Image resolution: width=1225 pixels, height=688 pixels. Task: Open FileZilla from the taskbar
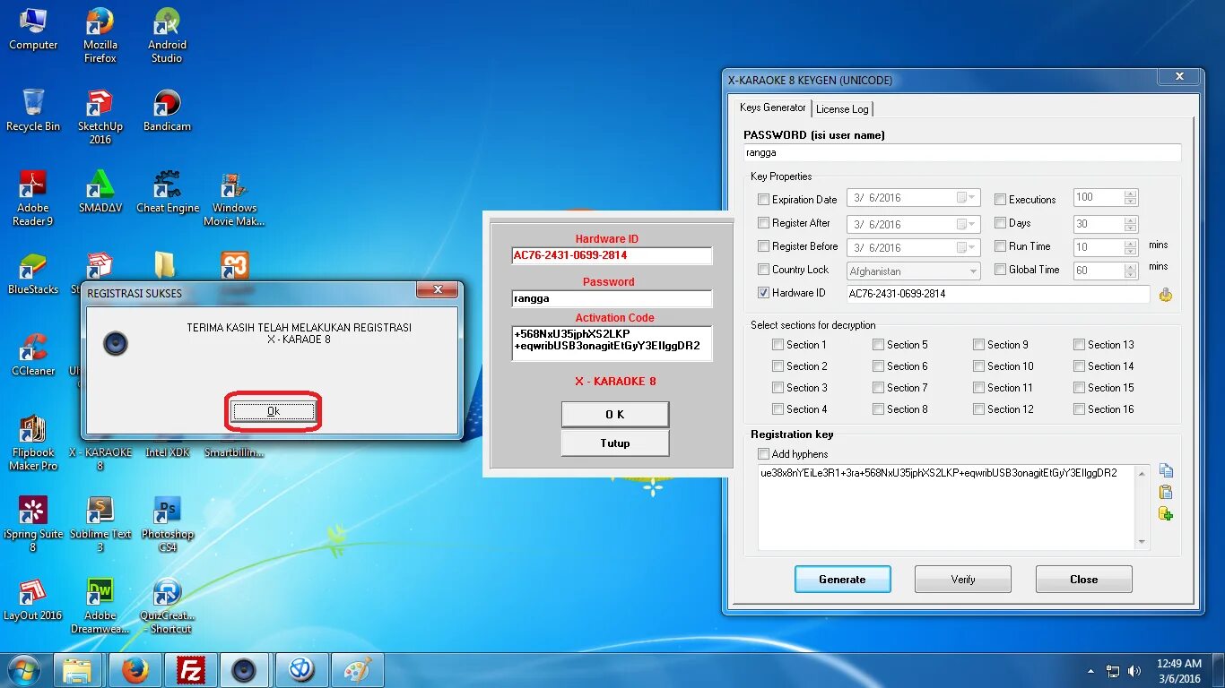pyautogui.click(x=191, y=670)
